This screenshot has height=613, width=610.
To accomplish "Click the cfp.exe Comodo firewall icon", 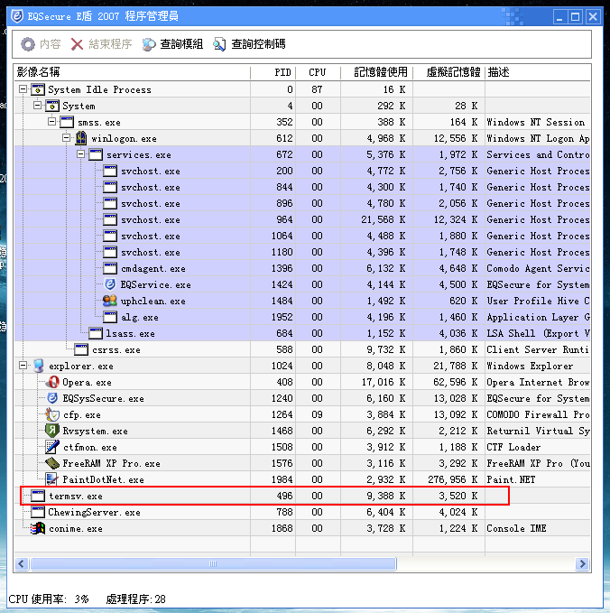I will click(52, 414).
